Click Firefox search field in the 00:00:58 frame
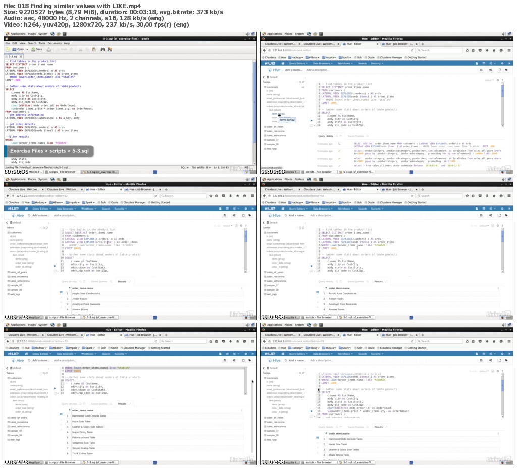Viewport: 517px width, 468px height. coord(439,50)
